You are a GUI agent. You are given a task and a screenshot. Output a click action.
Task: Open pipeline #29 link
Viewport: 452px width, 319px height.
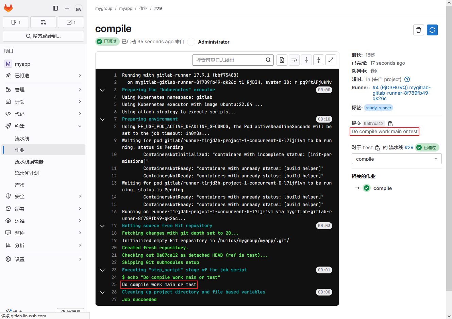point(409,147)
